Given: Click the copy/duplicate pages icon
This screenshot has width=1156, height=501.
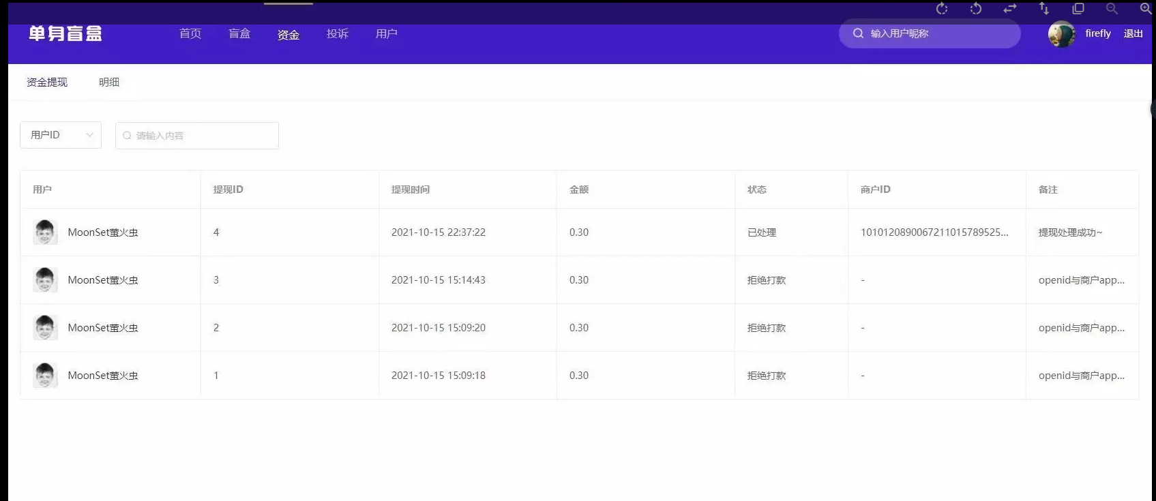Looking at the screenshot, I should point(1078,9).
